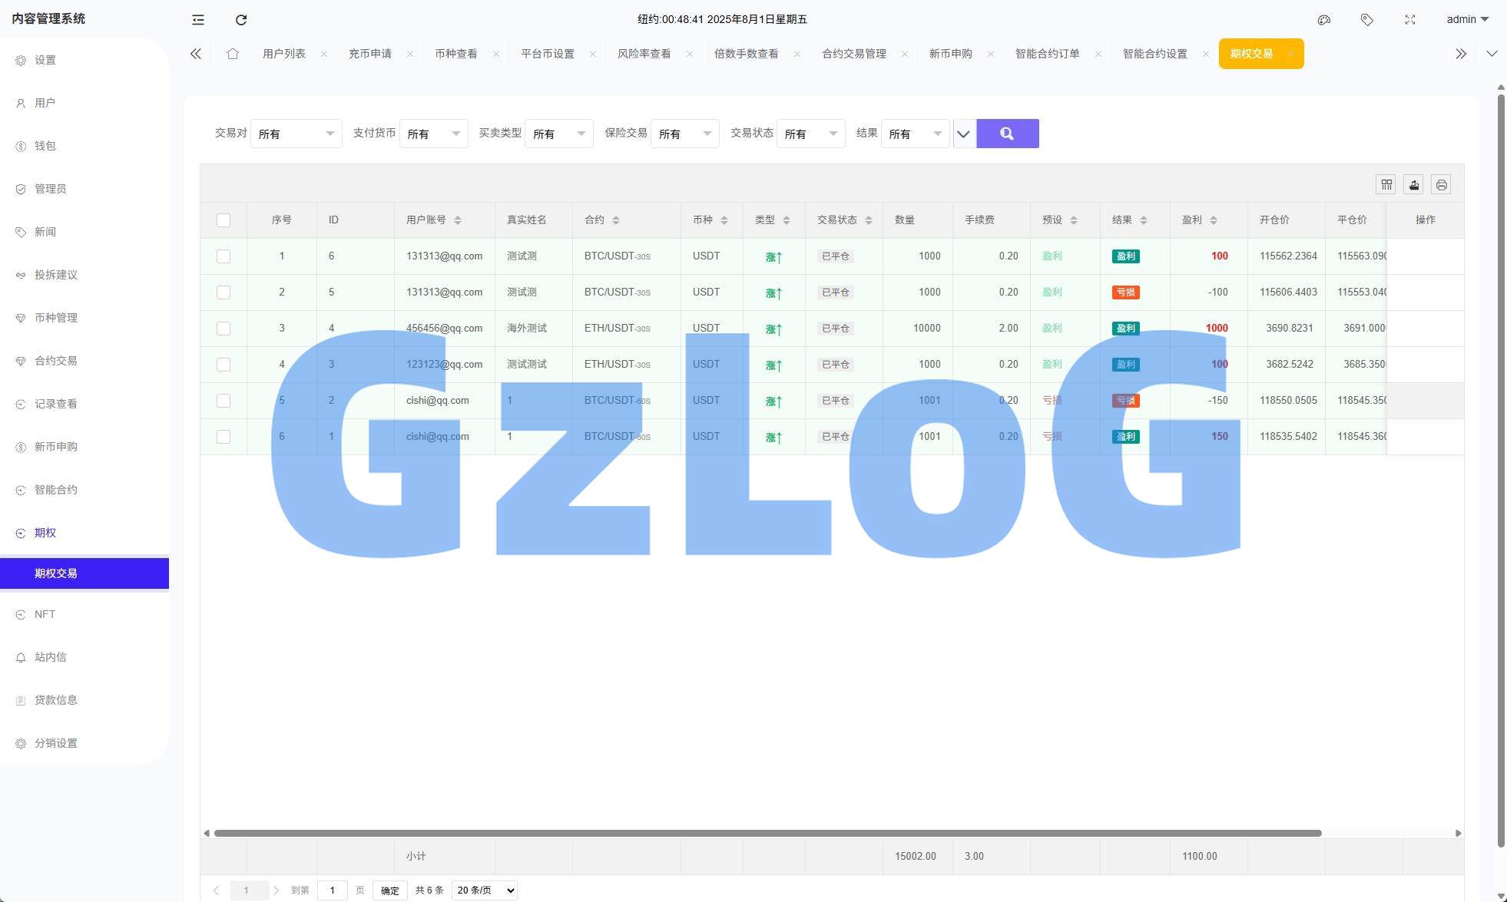Check the select-all header checkbox
This screenshot has height=902, width=1507.
[x=224, y=220]
